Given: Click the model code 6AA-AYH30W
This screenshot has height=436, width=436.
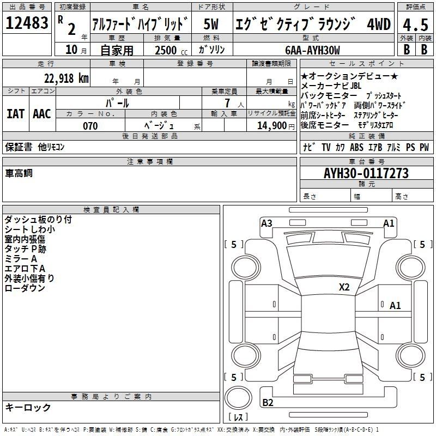Looking at the screenshot, I should (312, 50).
